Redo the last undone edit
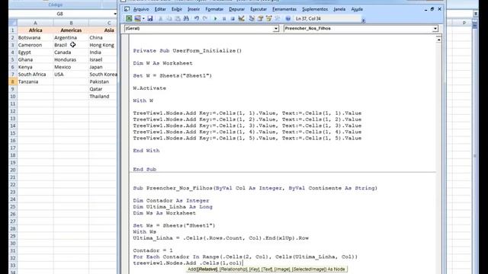The width and height of the screenshot is (488, 274). pos(205,18)
